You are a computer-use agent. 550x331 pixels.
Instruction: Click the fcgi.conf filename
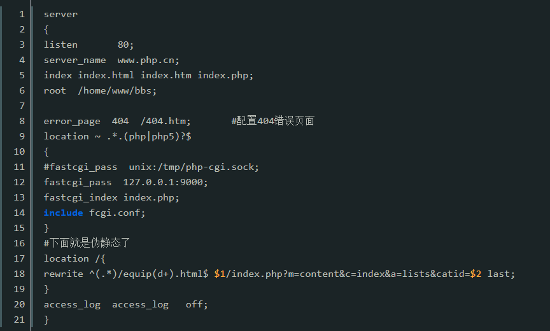116,213
